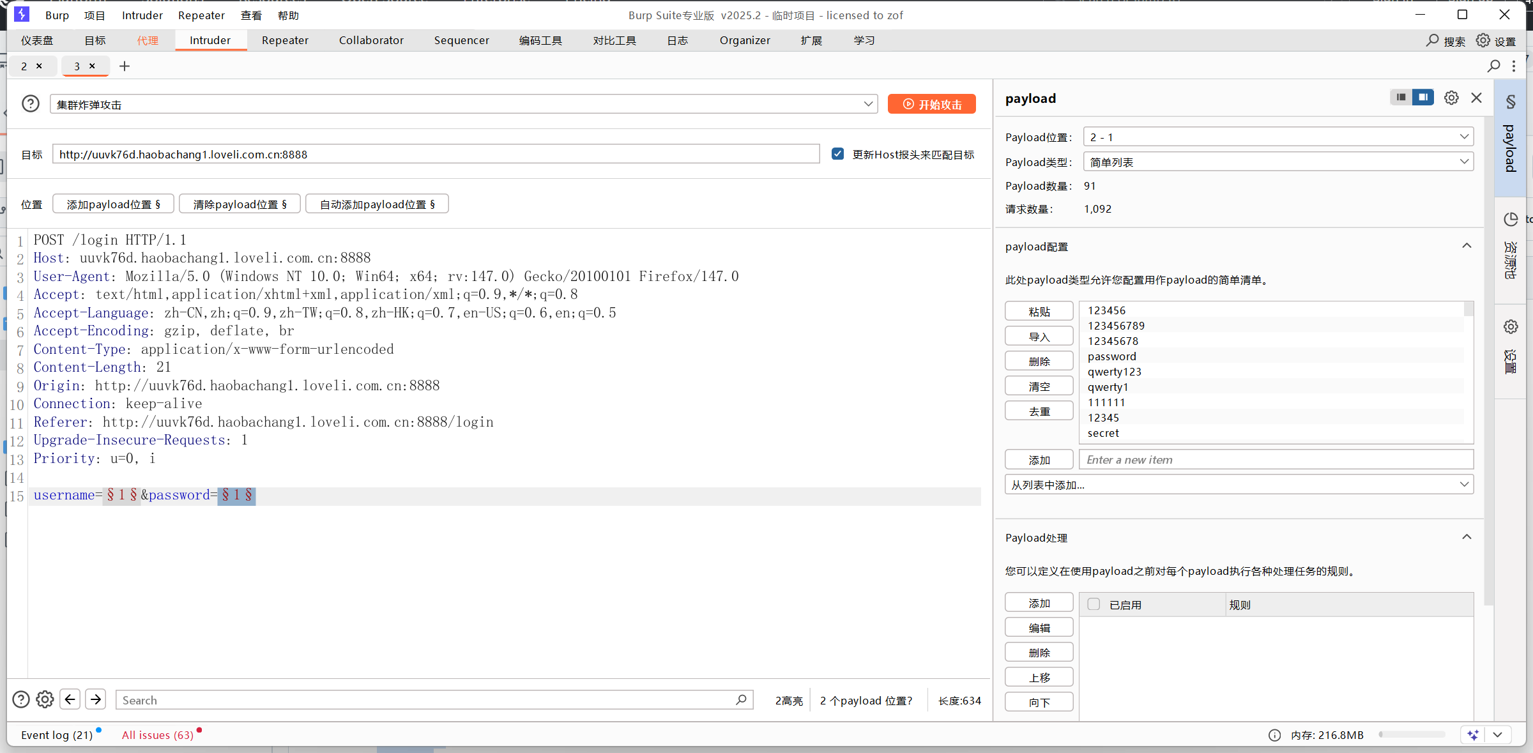This screenshot has width=1533, height=753.
Task: Add a new Intruder tab with plus
Action: pyautogui.click(x=125, y=66)
